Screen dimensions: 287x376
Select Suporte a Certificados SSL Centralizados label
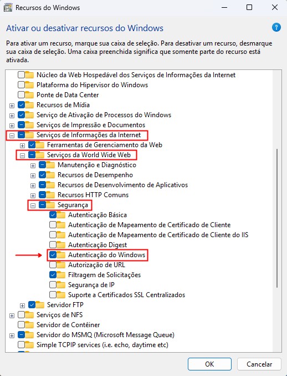[127, 295]
